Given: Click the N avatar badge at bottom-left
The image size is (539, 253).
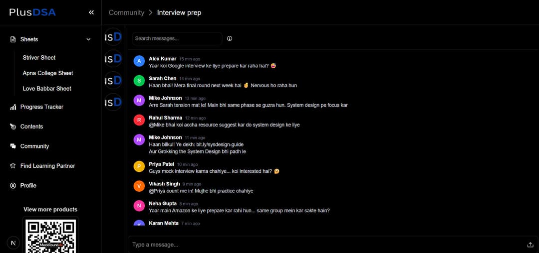Looking at the screenshot, I should 13,243.
